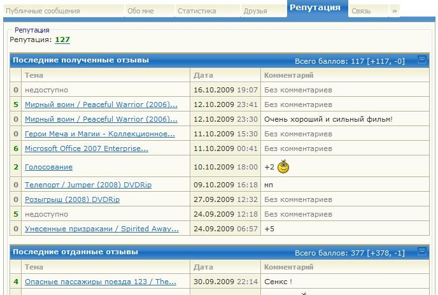Screen dimensions: 438x295
Task: Collapse the Последние отданные отзывы section
Action: click(422, 251)
